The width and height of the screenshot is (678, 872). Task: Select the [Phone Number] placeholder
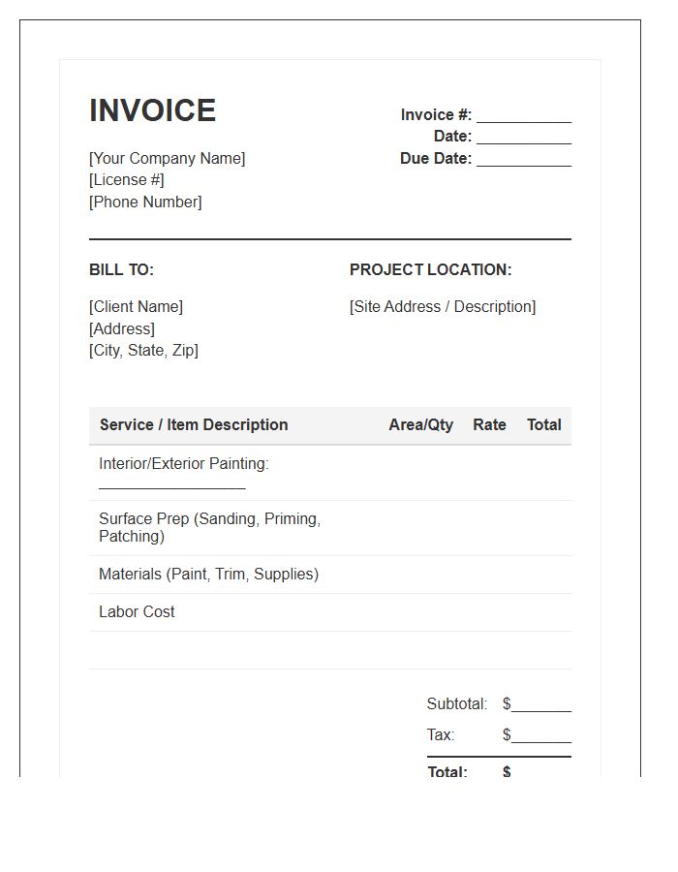tap(145, 202)
